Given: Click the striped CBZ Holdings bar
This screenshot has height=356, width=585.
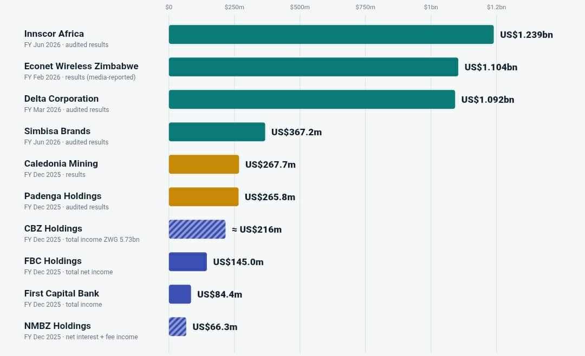Looking at the screenshot, I should [197, 229].
